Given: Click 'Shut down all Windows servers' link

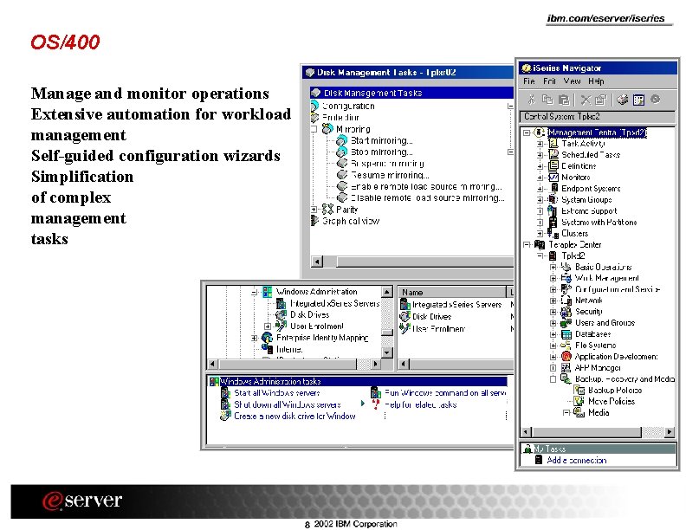Looking at the screenshot, I should point(288,404).
